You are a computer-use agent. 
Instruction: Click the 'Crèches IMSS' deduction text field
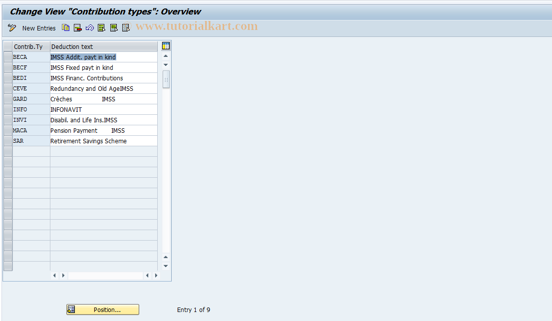click(104, 99)
